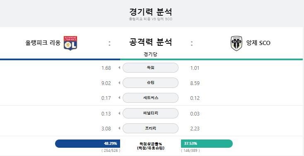This screenshot has height=156, width=304.
Task: Open the 올랭피크 리옹 team name
Action: click(x=43, y=43)
